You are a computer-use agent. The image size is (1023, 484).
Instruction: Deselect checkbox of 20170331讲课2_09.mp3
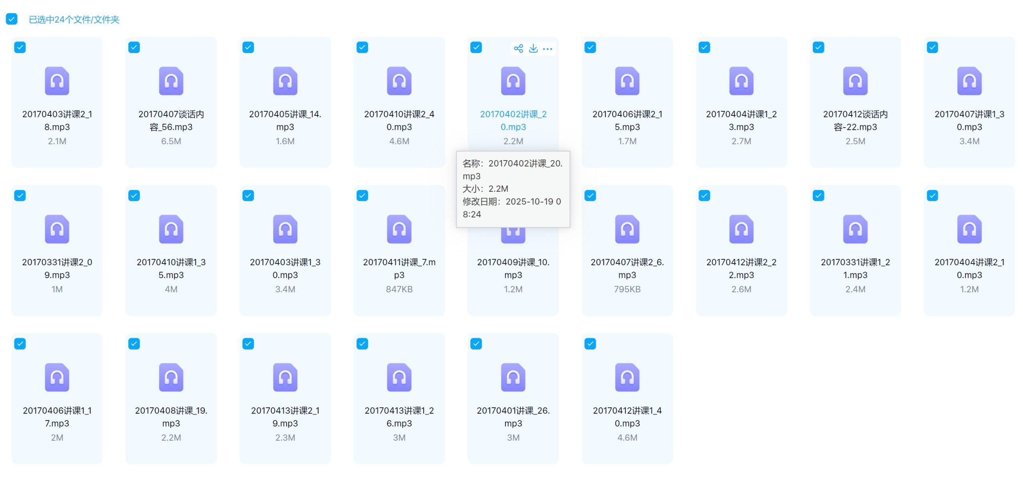point(20,196)
